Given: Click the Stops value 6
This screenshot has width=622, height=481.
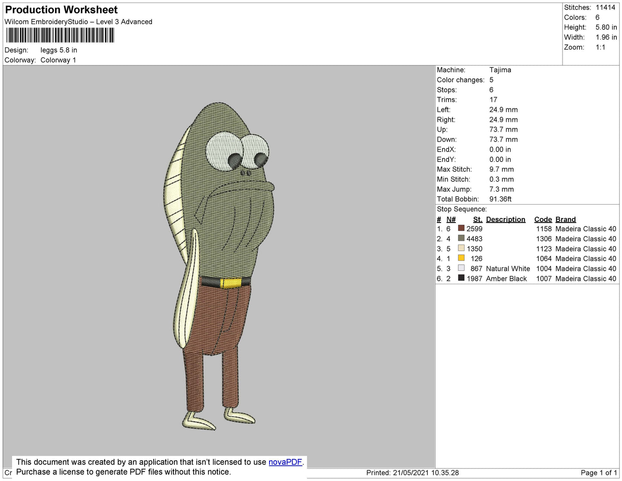Looking at the screenshot, I should click(492, 90).
